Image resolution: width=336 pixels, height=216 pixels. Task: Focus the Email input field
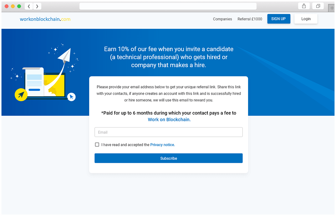pyautogui.click(x=168, y=132)
